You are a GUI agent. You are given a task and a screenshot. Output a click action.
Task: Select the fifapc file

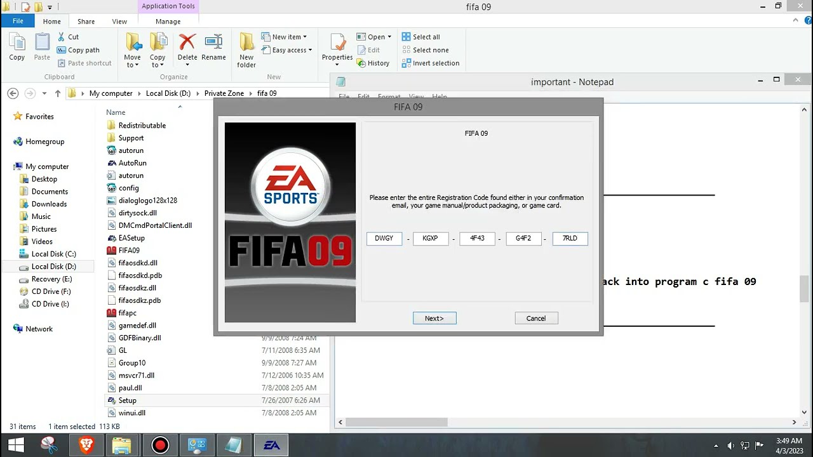(x=127, y=313)
